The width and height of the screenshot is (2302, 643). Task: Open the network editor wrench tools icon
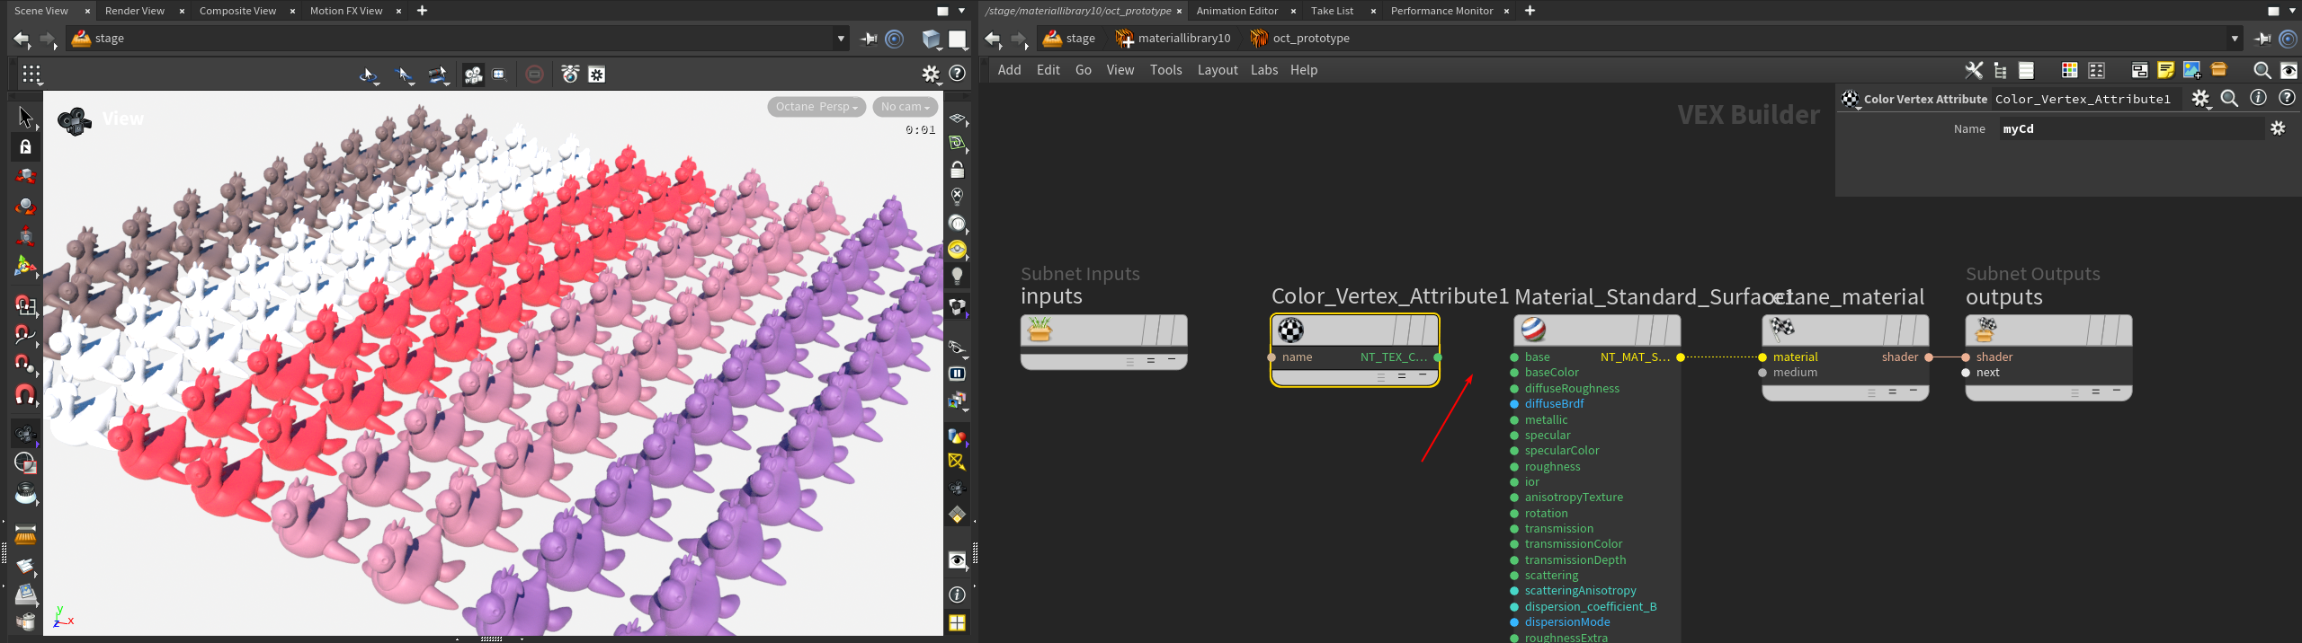(x=1974, y=70)
